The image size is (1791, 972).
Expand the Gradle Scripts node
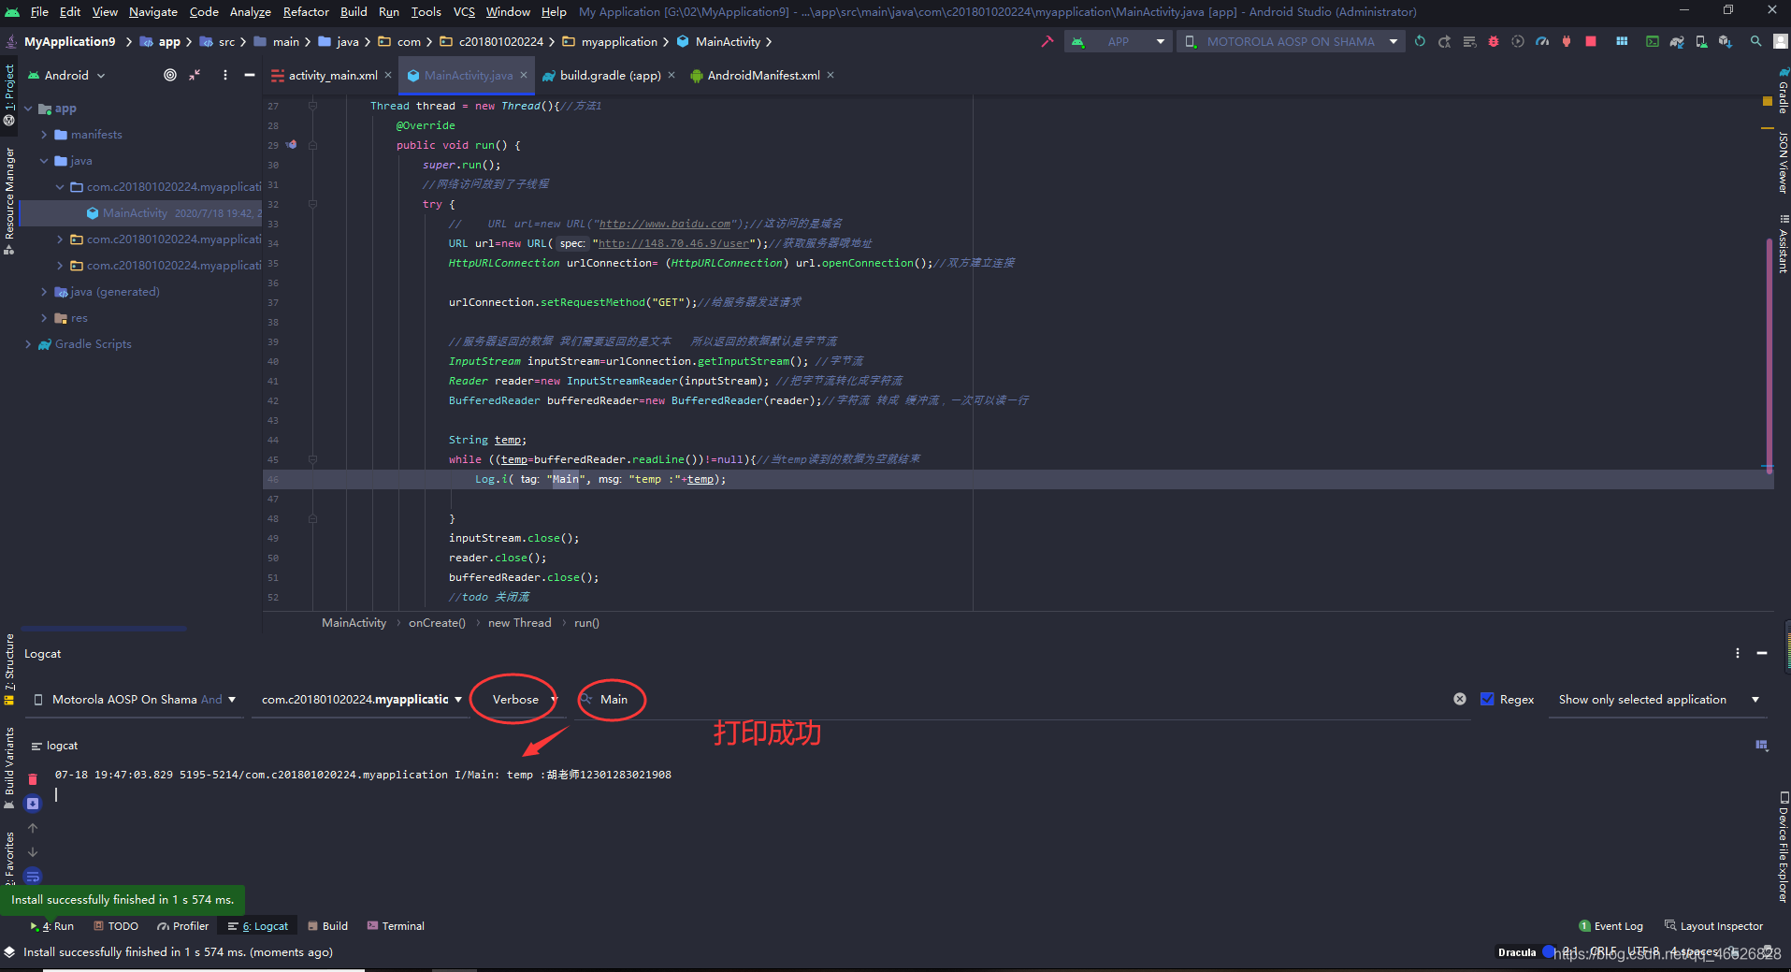[x=28, y=344]
